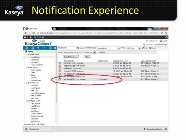186x140 pixels.
Task: Click the red Logoff icon
Action: pyautogui.click(x=161, y=41)
